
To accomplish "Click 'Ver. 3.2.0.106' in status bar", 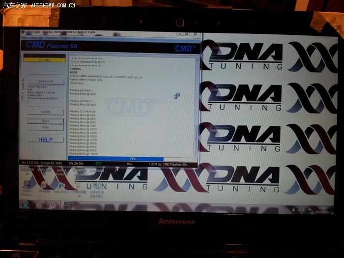I will [29, 163].
